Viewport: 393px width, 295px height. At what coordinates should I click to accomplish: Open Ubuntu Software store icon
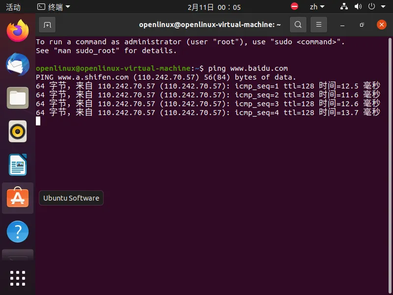click(x=18, y=198)
